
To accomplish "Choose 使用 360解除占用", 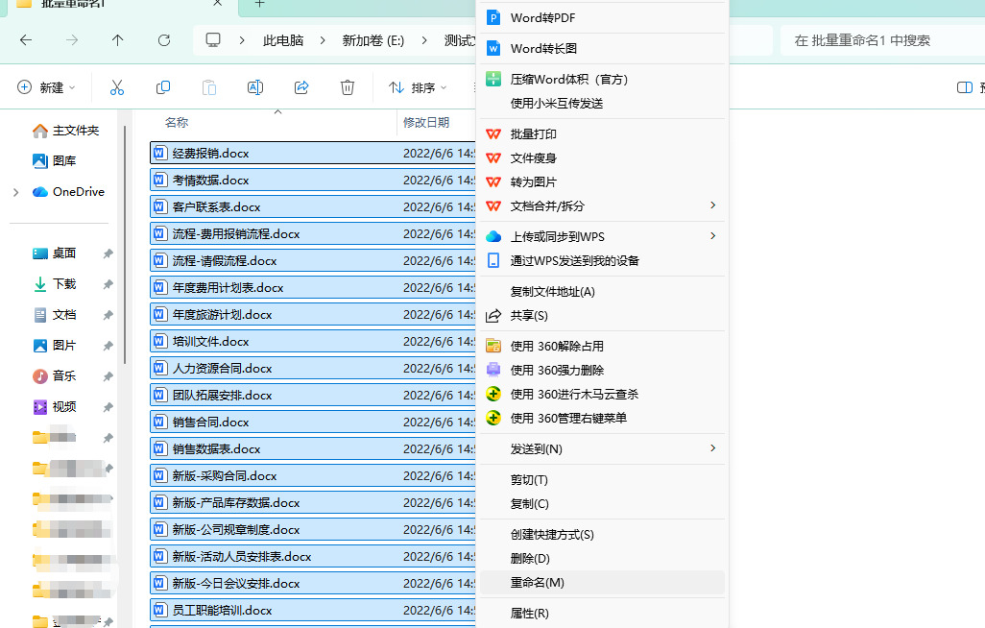I will point(603,346).
